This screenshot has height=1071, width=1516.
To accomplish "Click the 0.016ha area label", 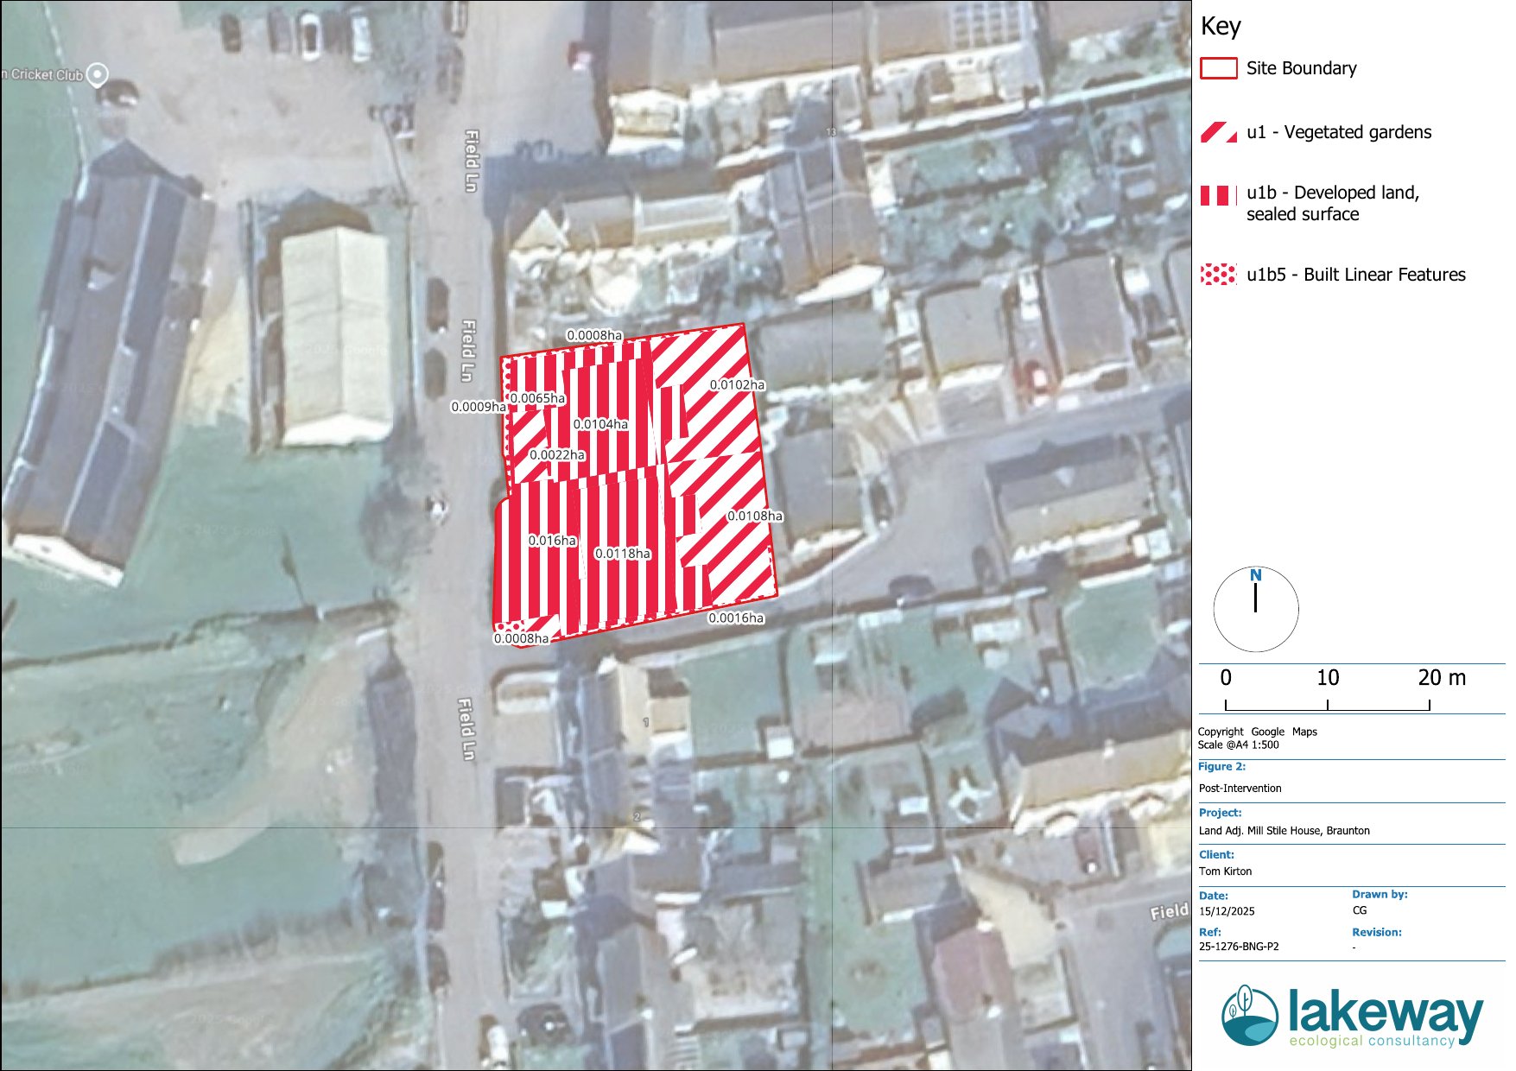I will 552,540.
